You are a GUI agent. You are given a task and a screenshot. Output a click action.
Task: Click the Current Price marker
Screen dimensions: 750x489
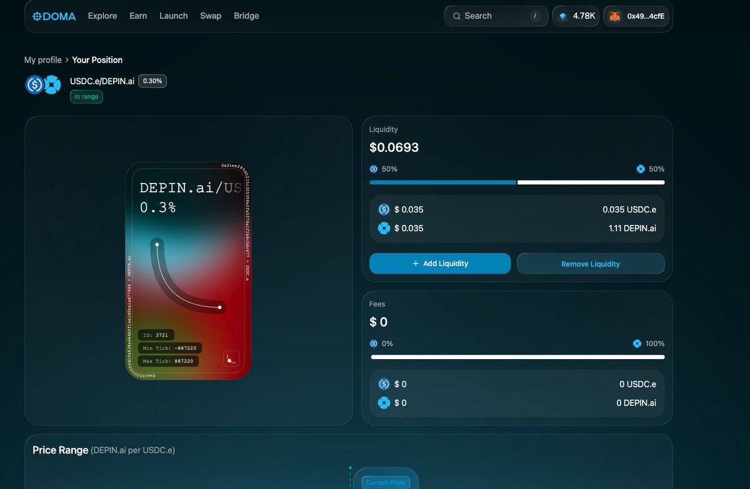[386, 482]
